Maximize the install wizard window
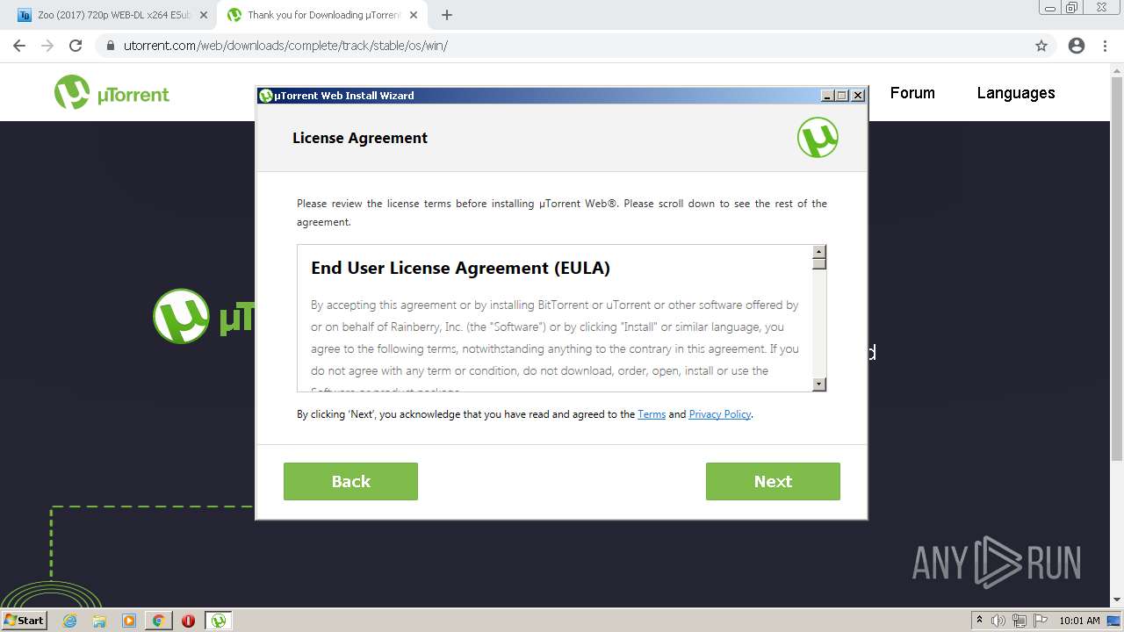The height and width of the screenshot is (632, 1124). tap(842, 96)
